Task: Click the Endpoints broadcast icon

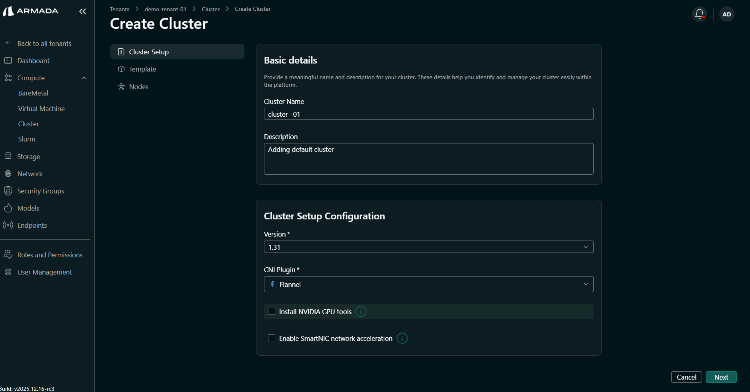Action: pyautogui.click(x=8, y=225)
